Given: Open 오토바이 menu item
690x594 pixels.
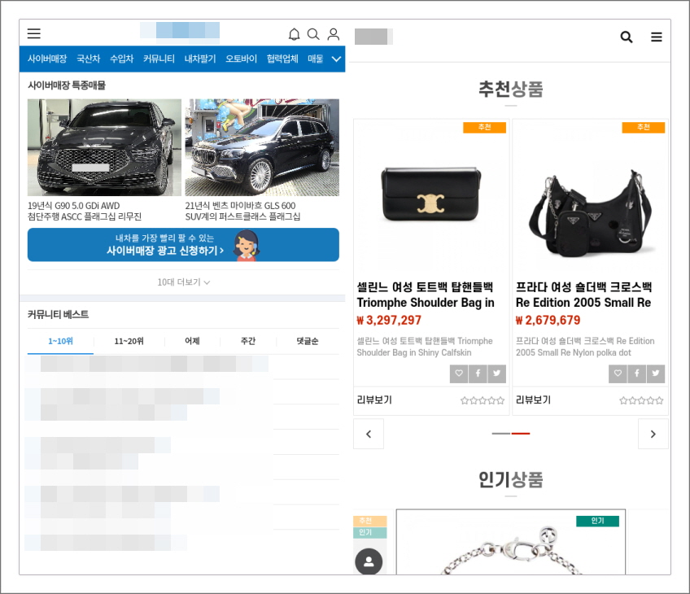Looking at the screenshot, I should coord(241,59).
